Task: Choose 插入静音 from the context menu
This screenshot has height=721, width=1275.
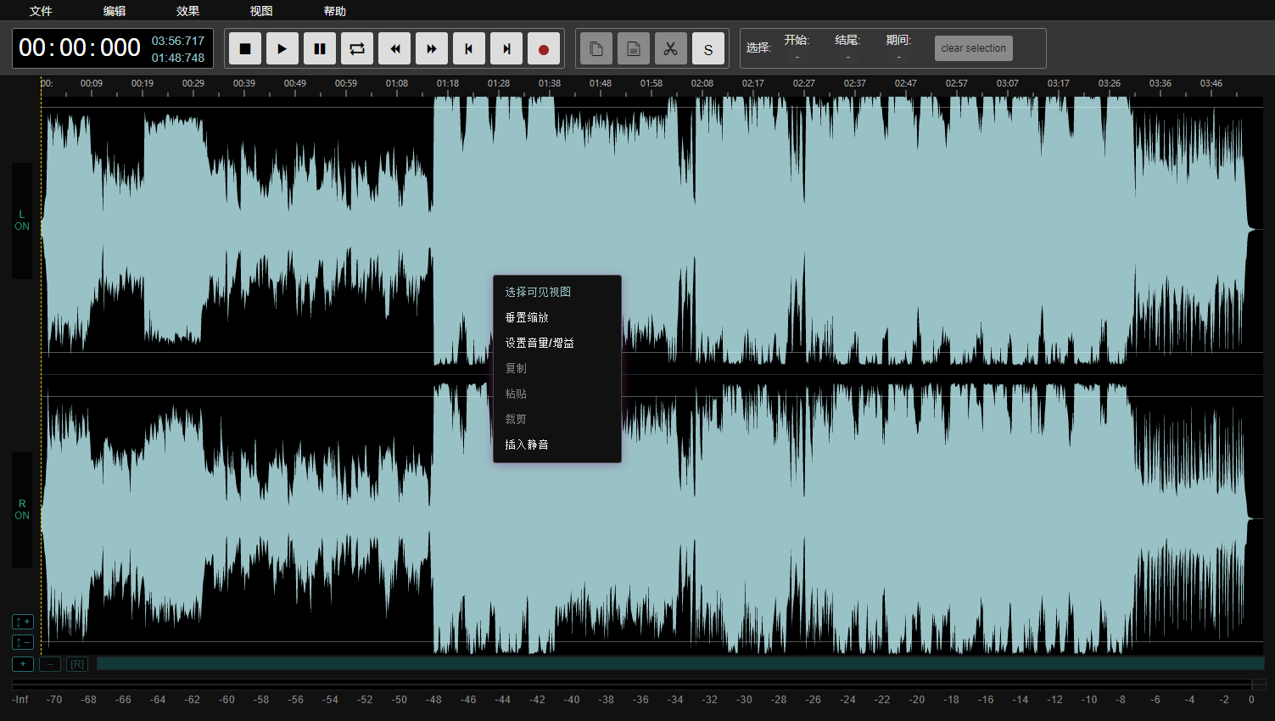Action: click(x=557, y=444)
